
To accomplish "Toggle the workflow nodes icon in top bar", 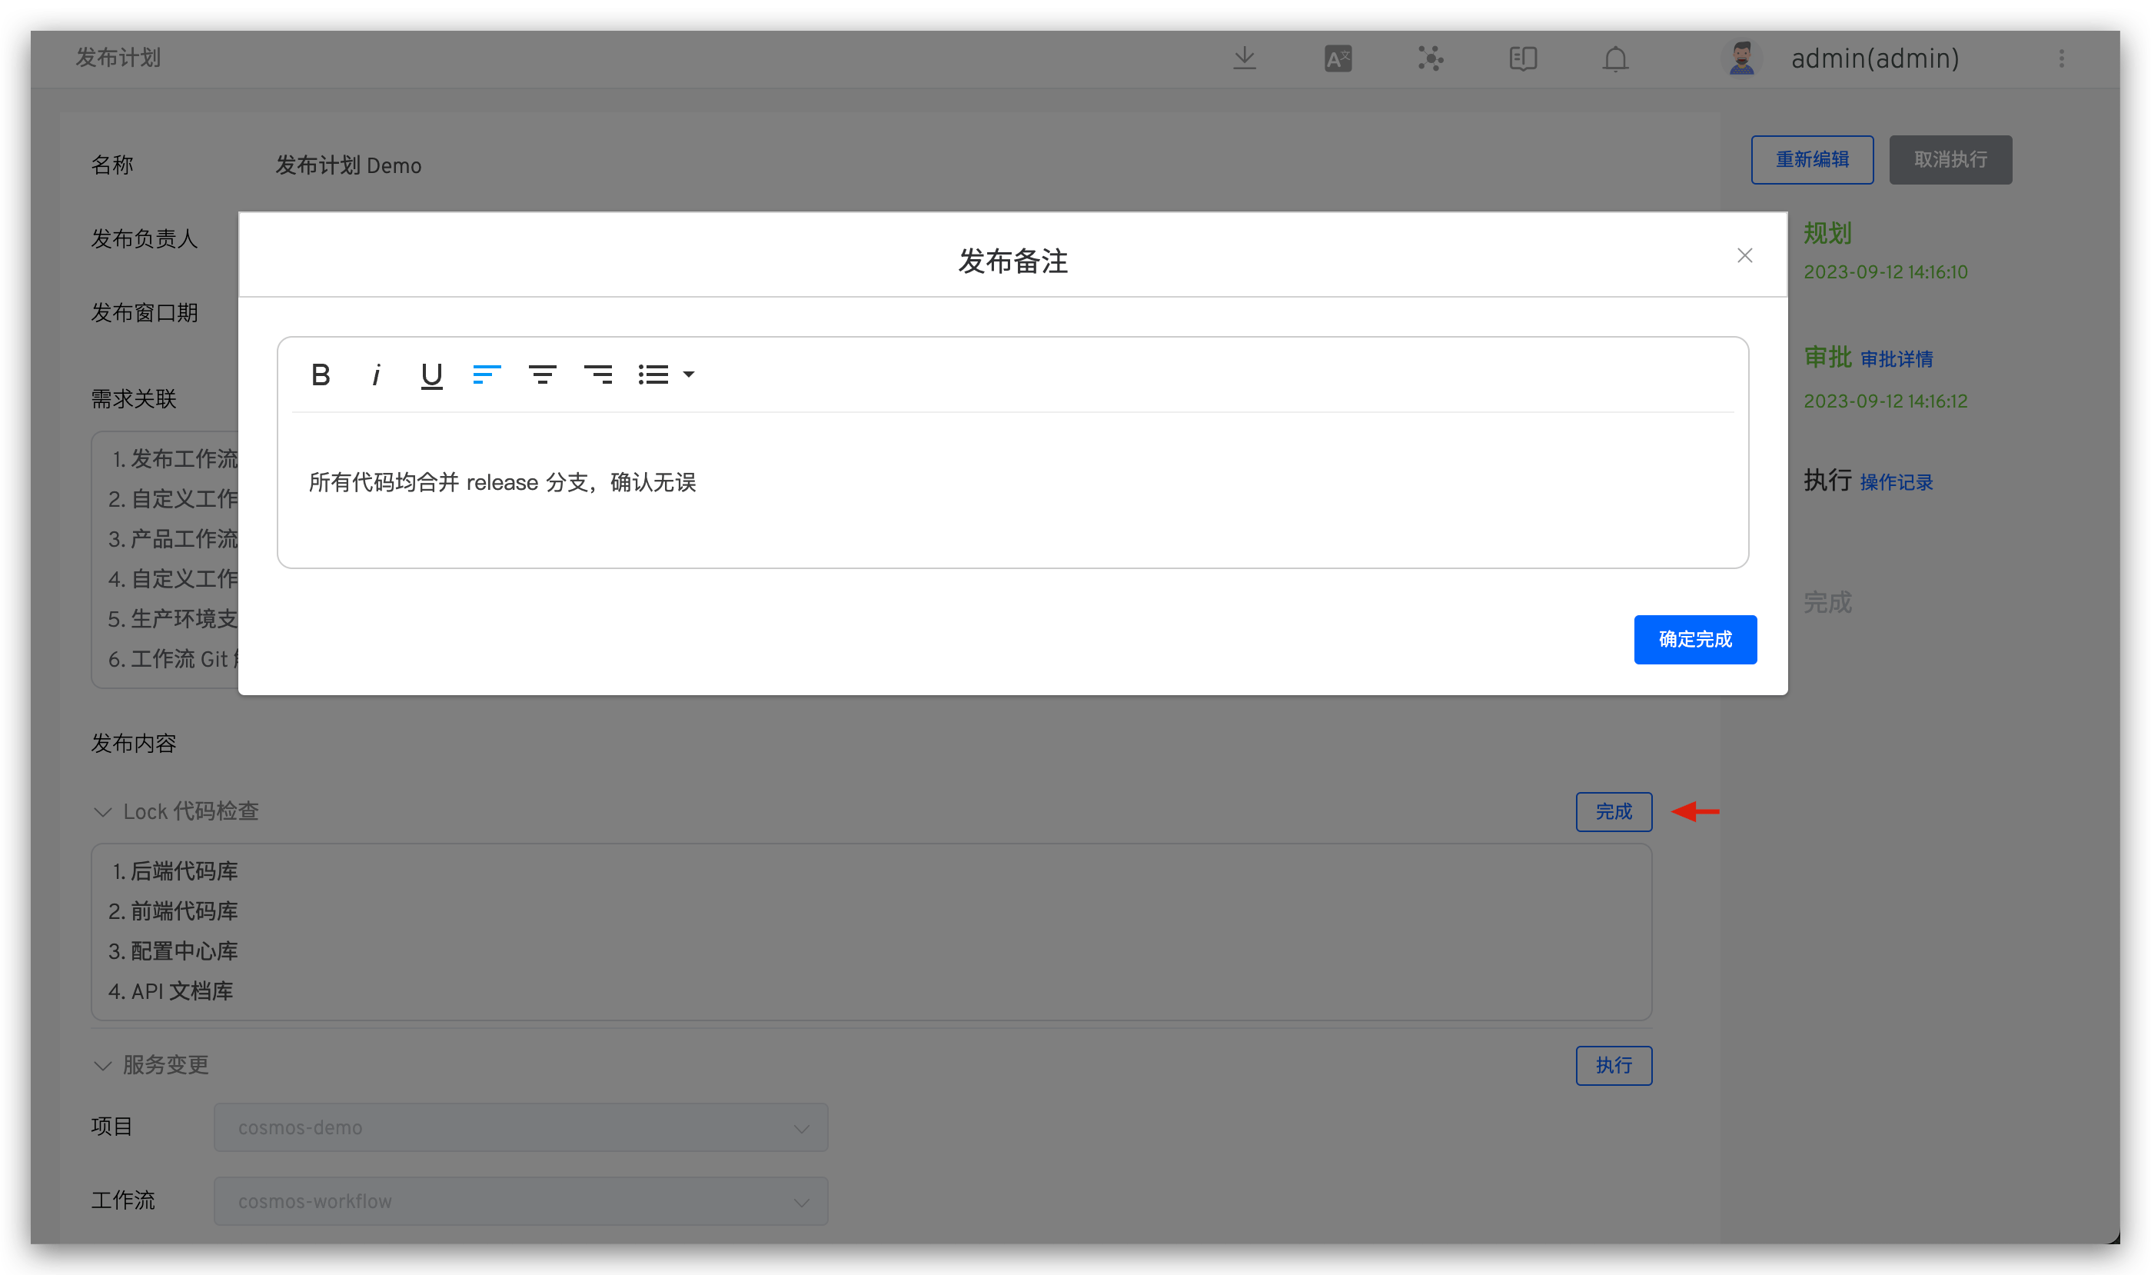I will click(1429, 58).
